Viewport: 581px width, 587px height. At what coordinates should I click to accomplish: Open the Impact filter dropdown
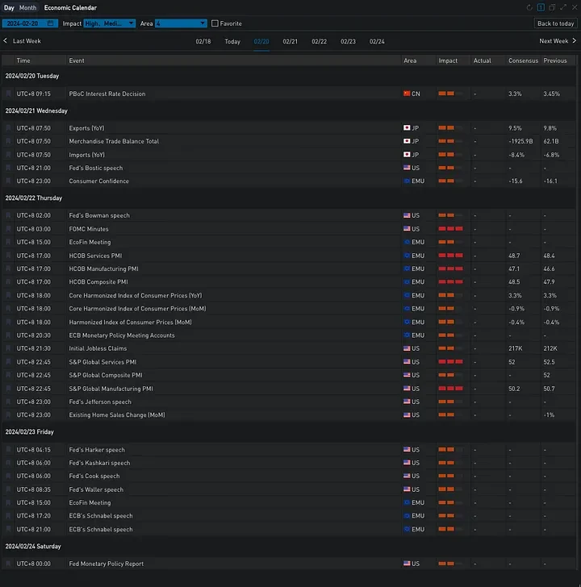(x=109, y=24)
